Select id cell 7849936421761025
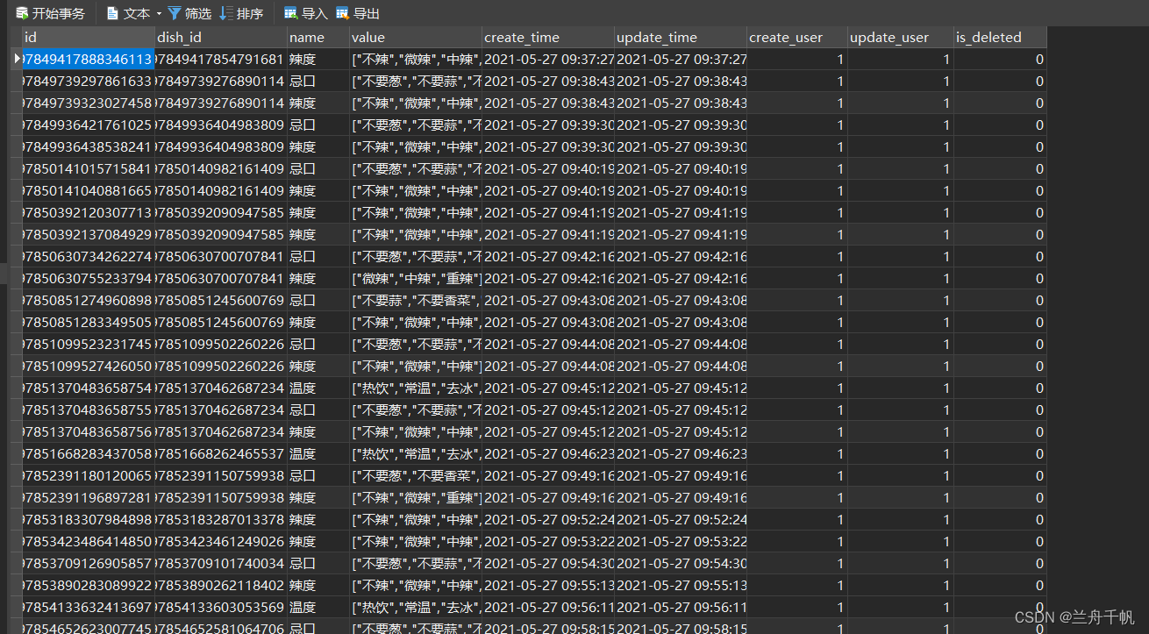This screenshot has height=634, width=1149. click(x=89, y=125)
